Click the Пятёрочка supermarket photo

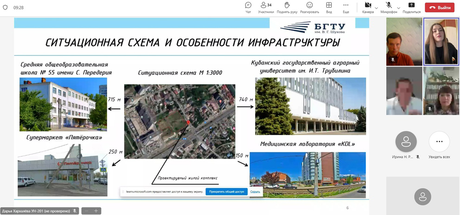(63, 170)
